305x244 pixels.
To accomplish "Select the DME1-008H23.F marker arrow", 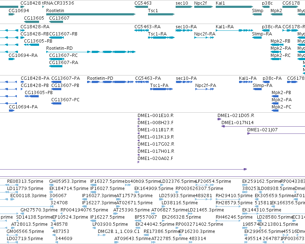I will pyautogui.click(x=138, y=126).
